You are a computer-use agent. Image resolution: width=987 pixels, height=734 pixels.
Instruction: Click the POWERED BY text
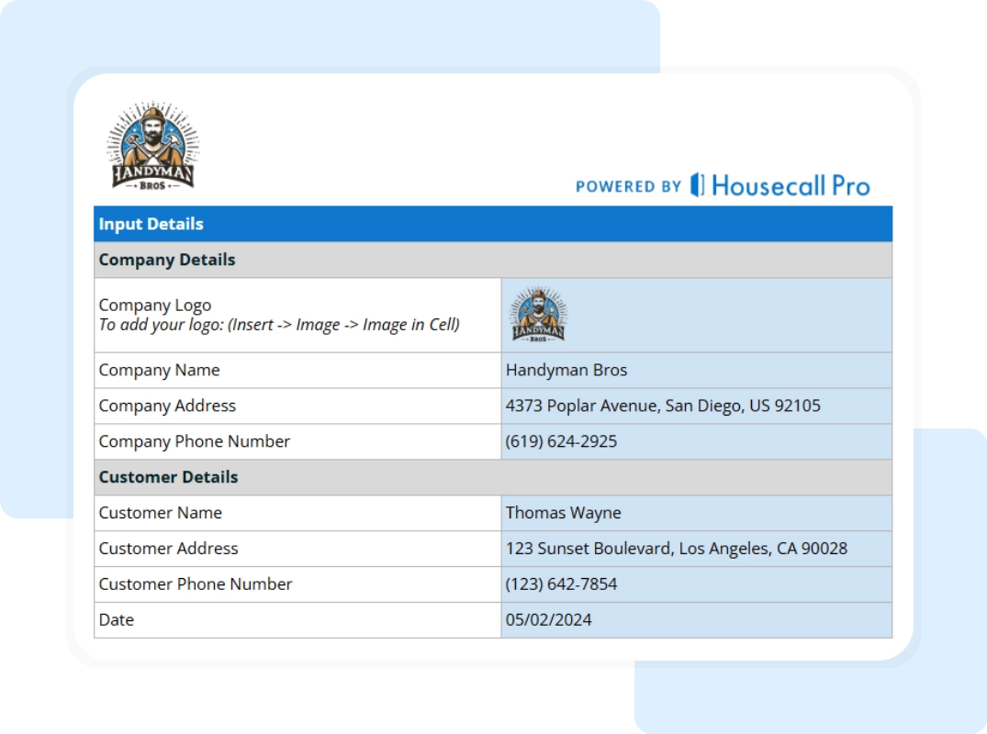(628, 186)
